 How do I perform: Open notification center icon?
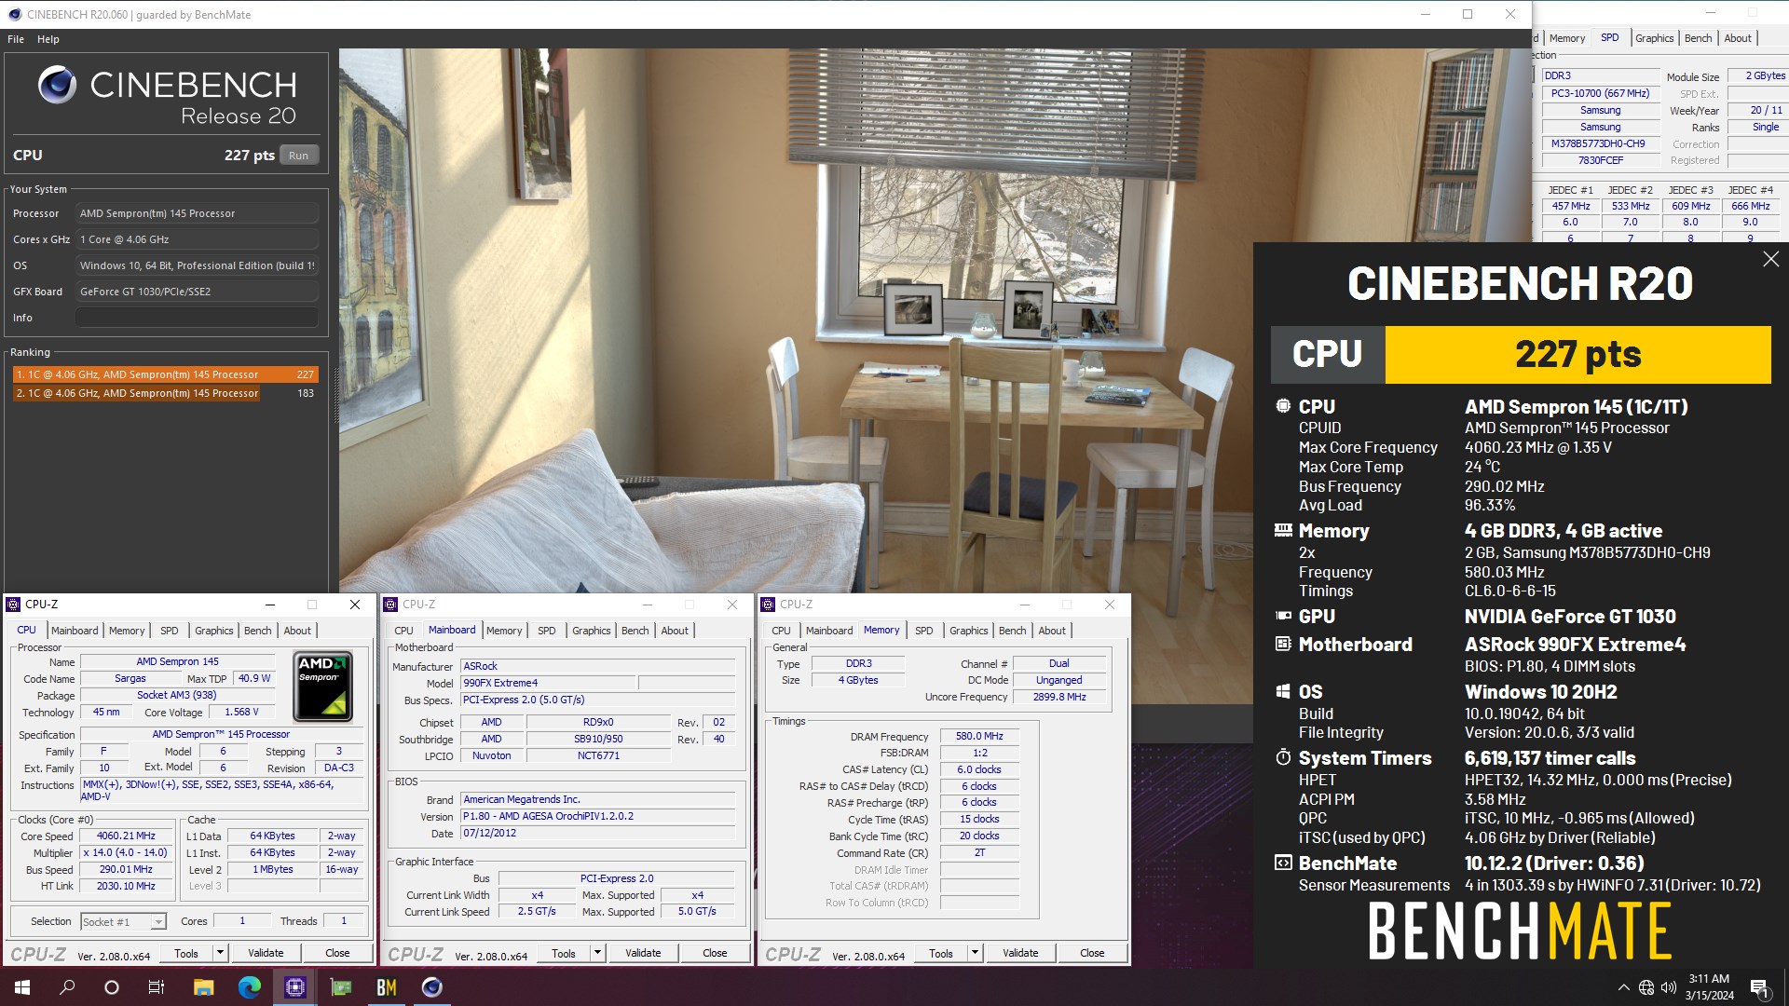click(x=1759, y=988)
